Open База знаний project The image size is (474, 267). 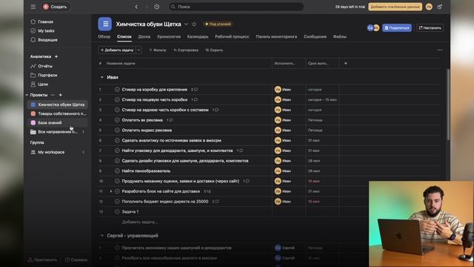58,123
